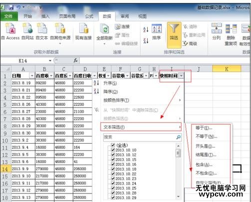Viewport: 251px width, 202px height.
Task: Uncheck 2013.10.12 in filter list
Action: pyautogui.click(x=113, y=155)
